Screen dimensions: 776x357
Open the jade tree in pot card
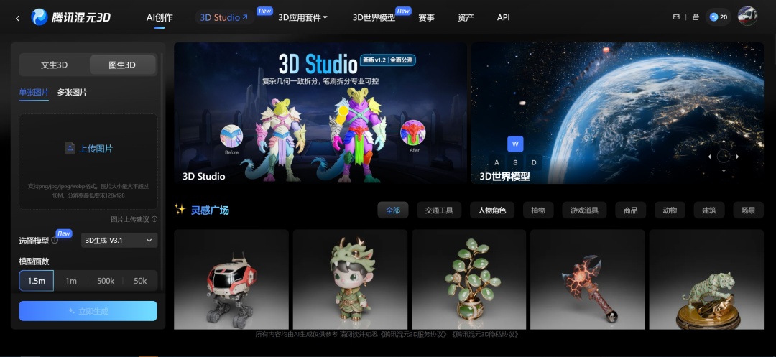[468, 279]
